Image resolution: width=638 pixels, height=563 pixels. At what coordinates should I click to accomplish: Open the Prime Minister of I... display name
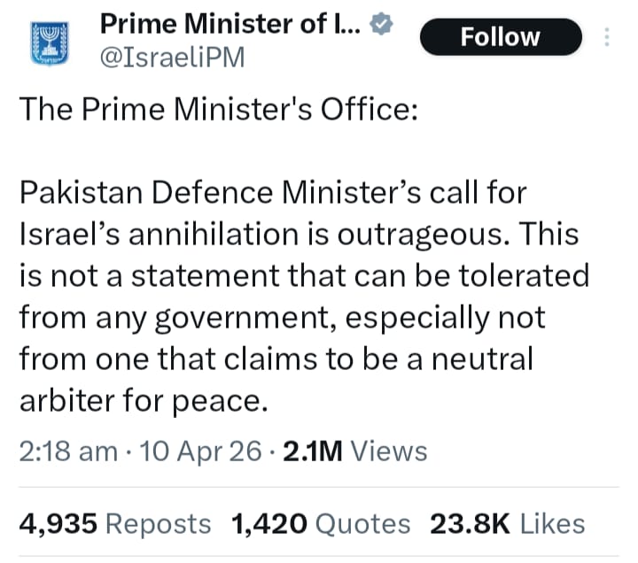[230, 24]
